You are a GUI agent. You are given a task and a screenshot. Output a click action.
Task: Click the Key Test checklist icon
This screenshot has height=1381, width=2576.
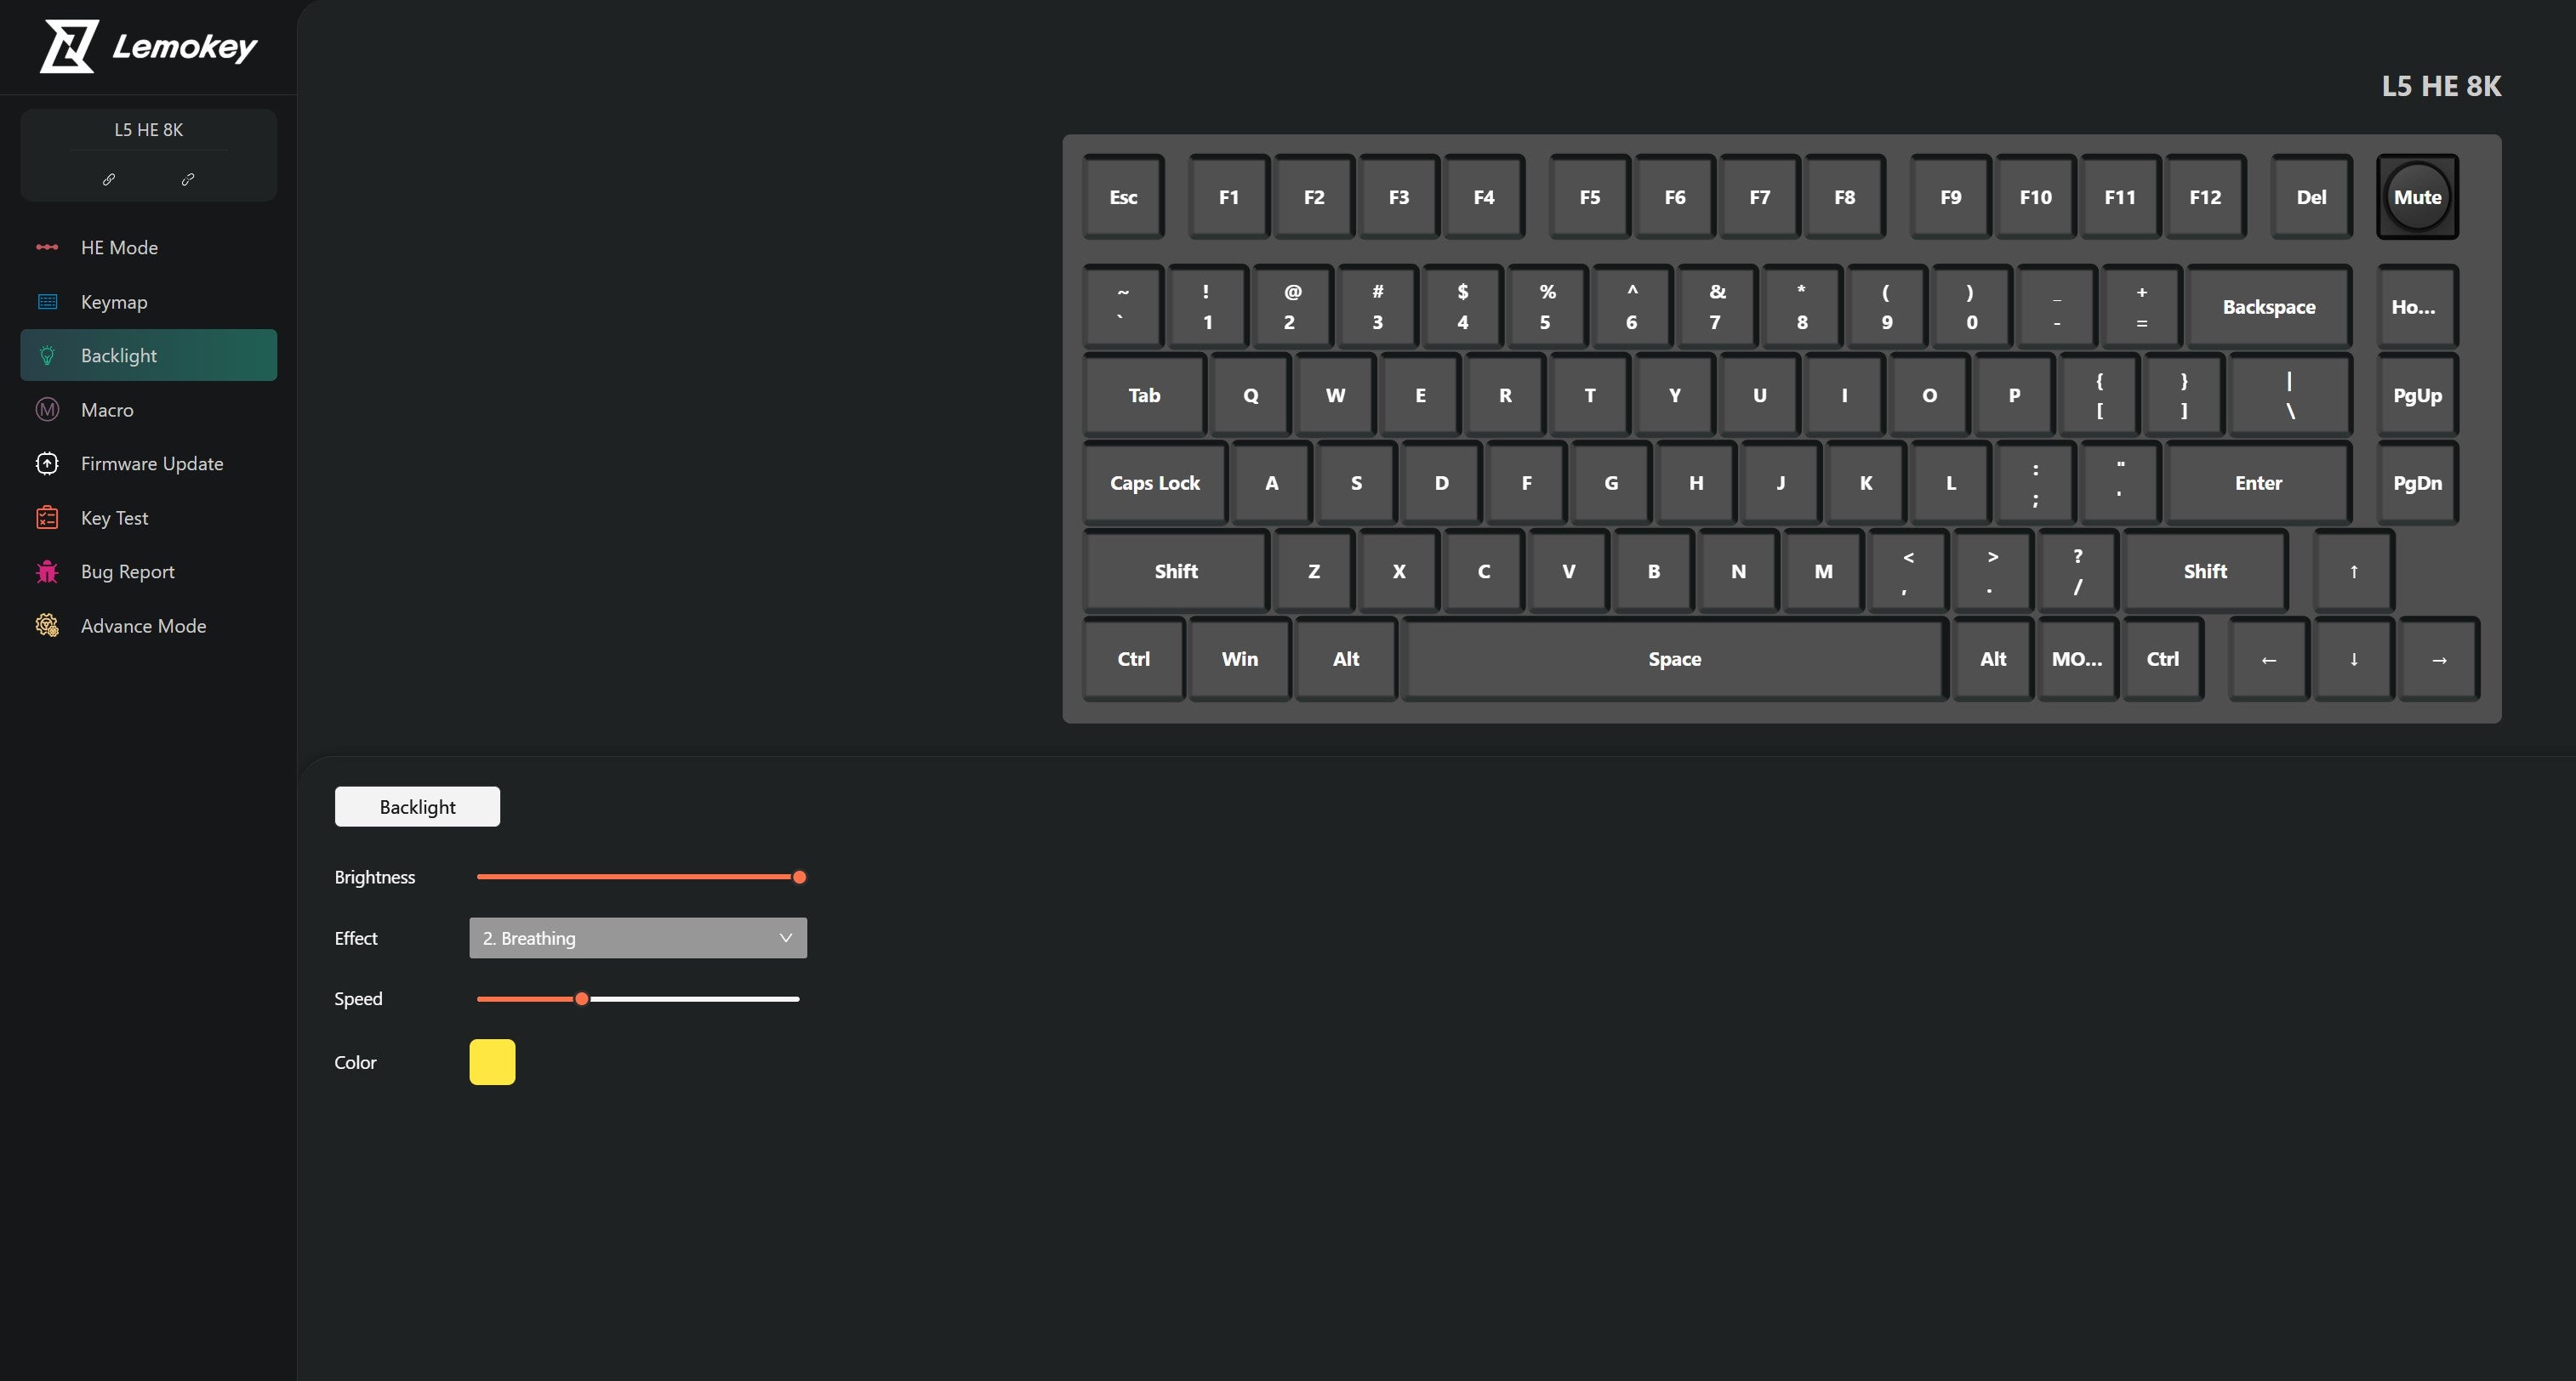47,518
